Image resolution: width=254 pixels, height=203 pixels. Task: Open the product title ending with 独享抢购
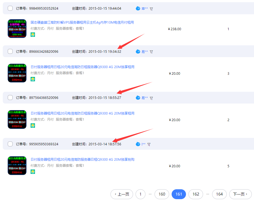pyautogui.click(x=82, y=160)
